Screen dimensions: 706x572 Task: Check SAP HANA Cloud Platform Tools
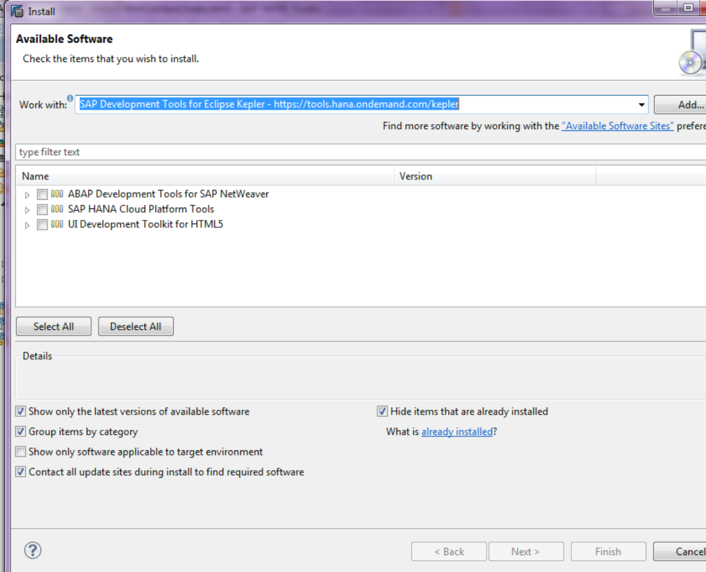(42, 210)
